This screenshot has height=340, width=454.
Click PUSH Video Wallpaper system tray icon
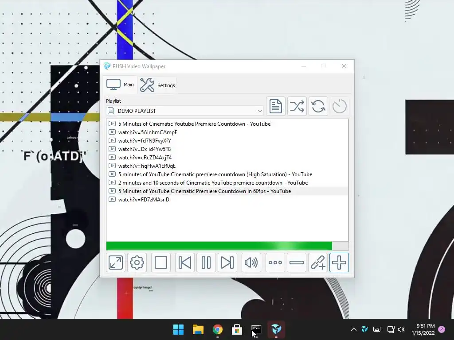tap(364, 329)
